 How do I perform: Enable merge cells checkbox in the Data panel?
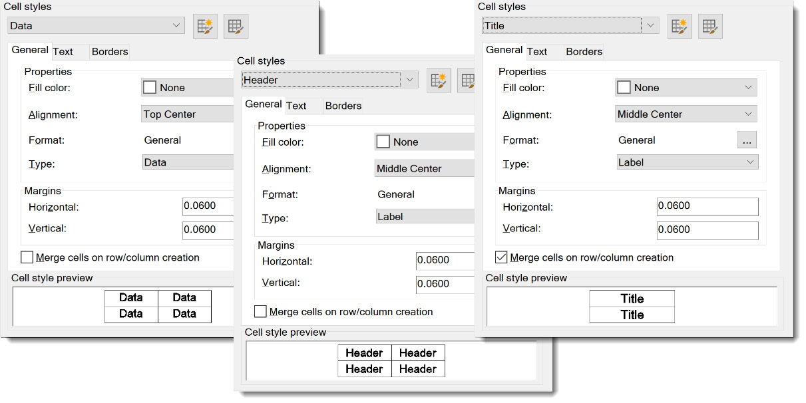tap(27, 257)
